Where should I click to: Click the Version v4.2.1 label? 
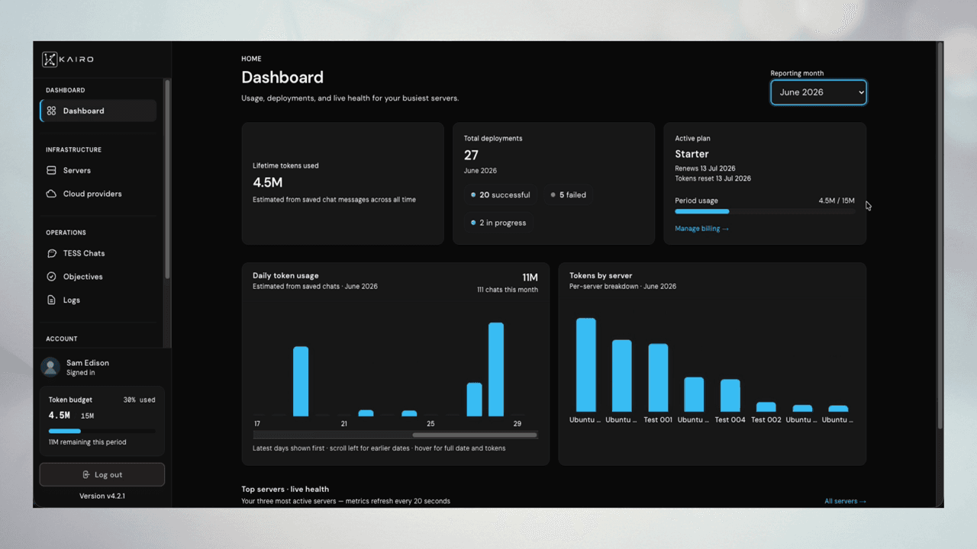tap(102, 496)
